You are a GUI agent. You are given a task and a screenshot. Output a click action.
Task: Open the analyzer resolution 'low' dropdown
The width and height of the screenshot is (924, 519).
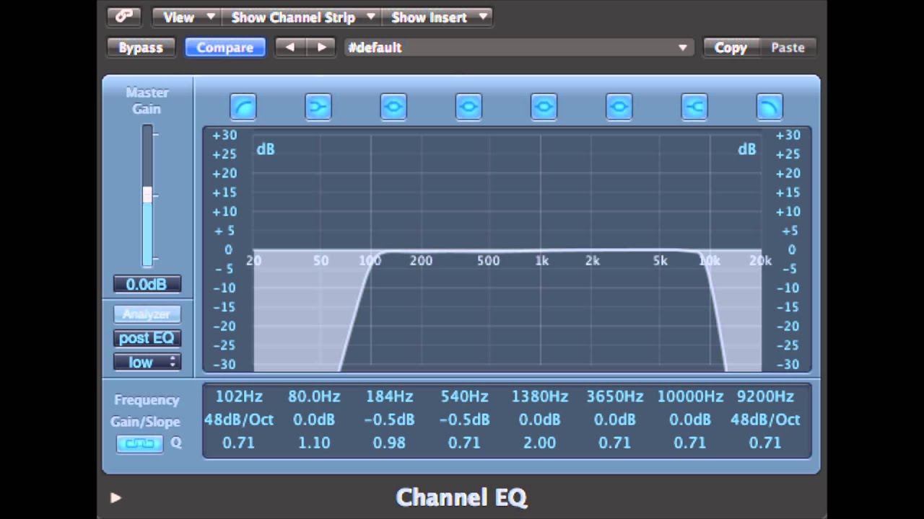pyautogui.click(x=147, y=362)
